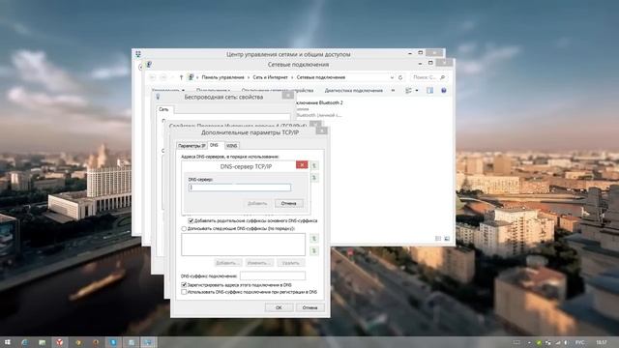Open the WINS tab
The height and width of the screenshot is (348, 619).
coord(232,146)
